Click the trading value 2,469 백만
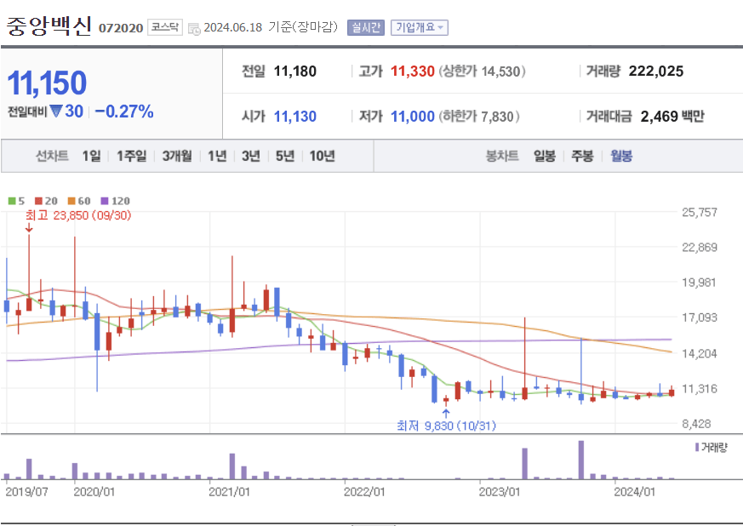The height and width of the screenshot is (526, 743). 672,117
